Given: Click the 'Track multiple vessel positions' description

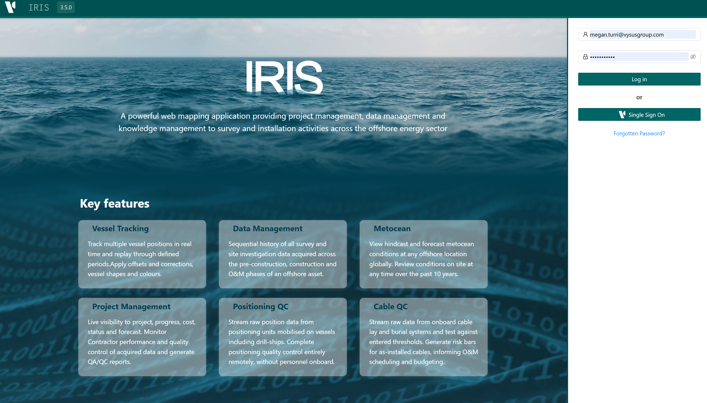Looking at the screenshot, I should pyautogui.click(x=140, y=259).
